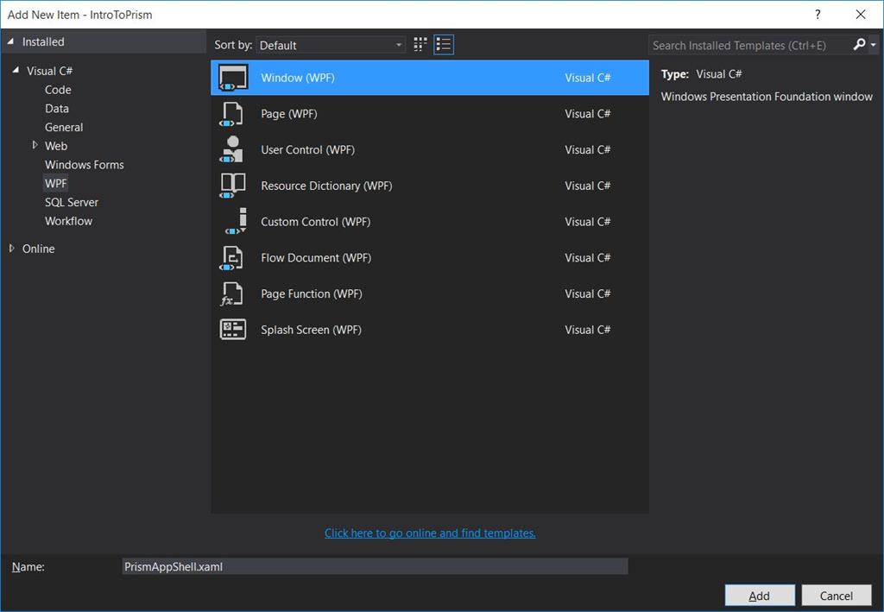884x612 pixels.
Task: Click the Splash Screen (WPF) icon
Action: 232,330
